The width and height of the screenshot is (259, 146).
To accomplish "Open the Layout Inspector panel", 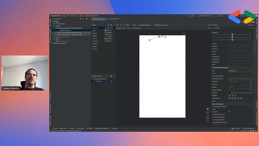I will click(x=248, y=128).
